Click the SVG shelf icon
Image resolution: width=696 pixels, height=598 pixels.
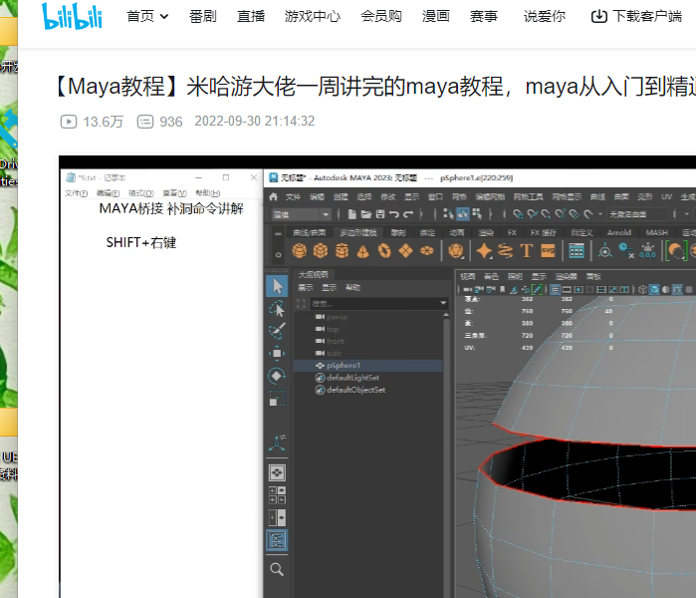click(x=549, y=251)
